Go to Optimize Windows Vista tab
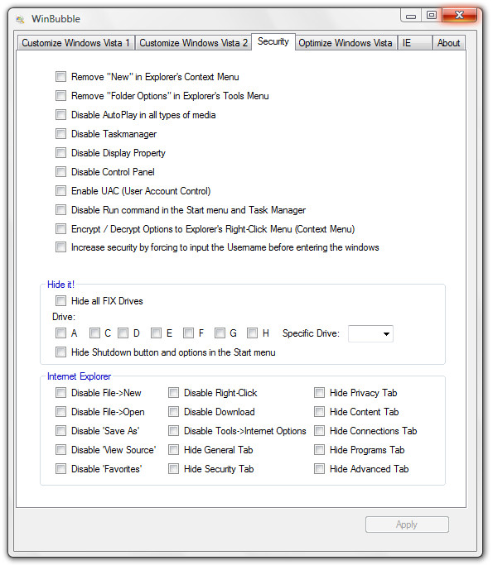Image resolution: width=493 pixels, height=565 pixels. tap(346, 43)
